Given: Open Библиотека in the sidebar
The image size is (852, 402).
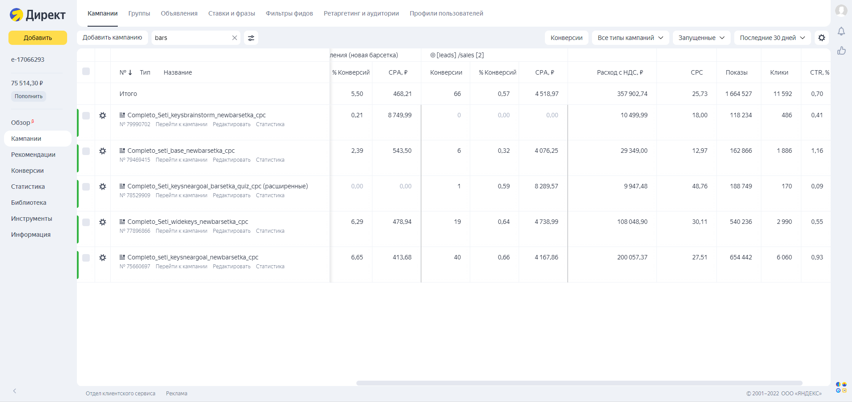Looking at the screenshot, I should (x=29, y=203).
